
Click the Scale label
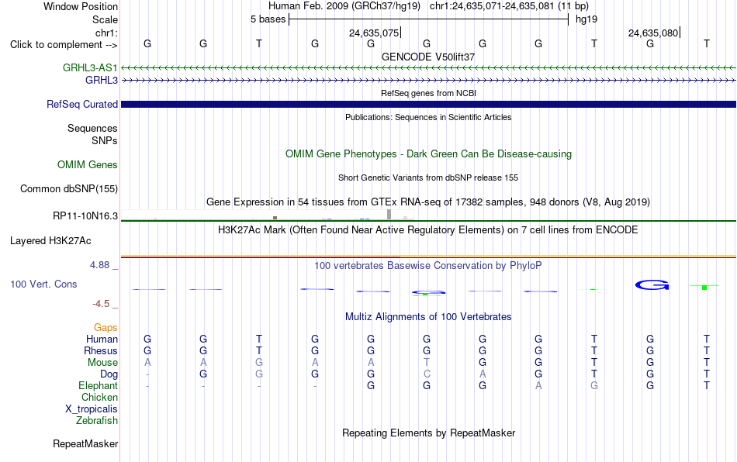point(105,19)
